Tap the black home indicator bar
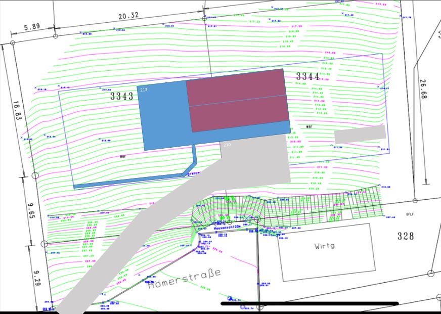 (x=310, y=304)
